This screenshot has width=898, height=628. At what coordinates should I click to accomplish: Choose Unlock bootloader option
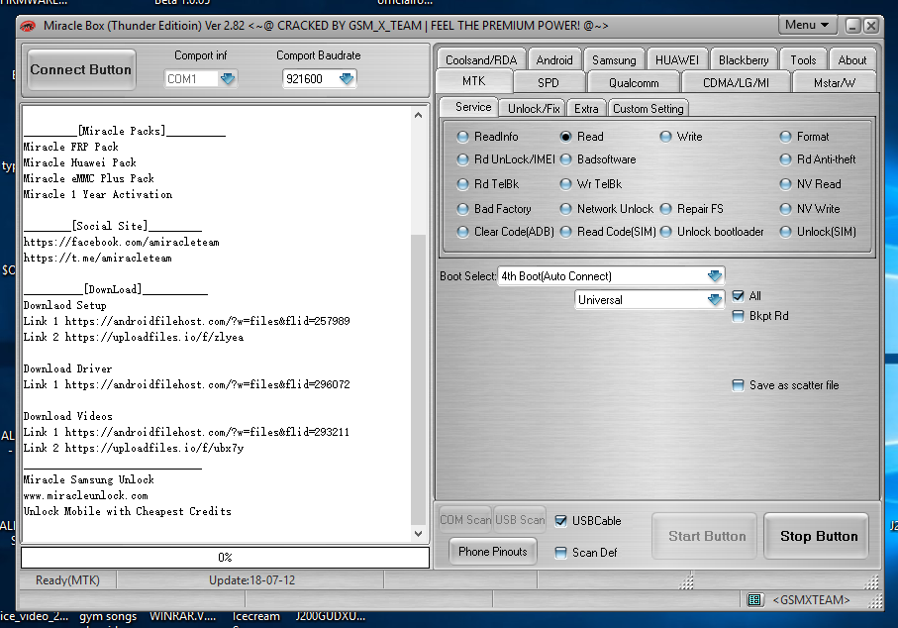tap(712, 232)
